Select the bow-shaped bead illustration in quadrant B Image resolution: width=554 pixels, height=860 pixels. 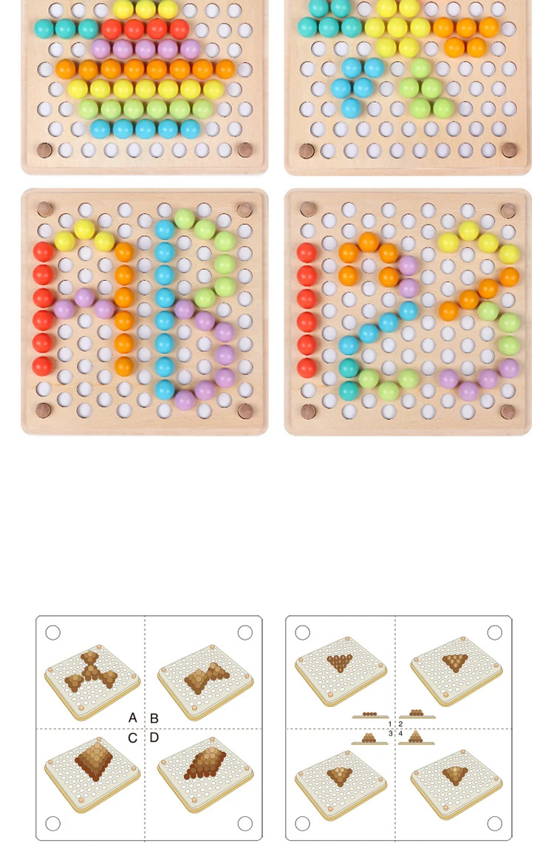click(x=205, y=682)
